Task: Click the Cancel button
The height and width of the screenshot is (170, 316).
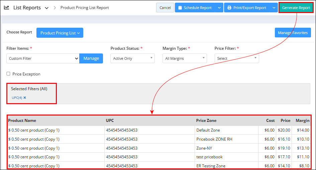Action: click(165, 8)
